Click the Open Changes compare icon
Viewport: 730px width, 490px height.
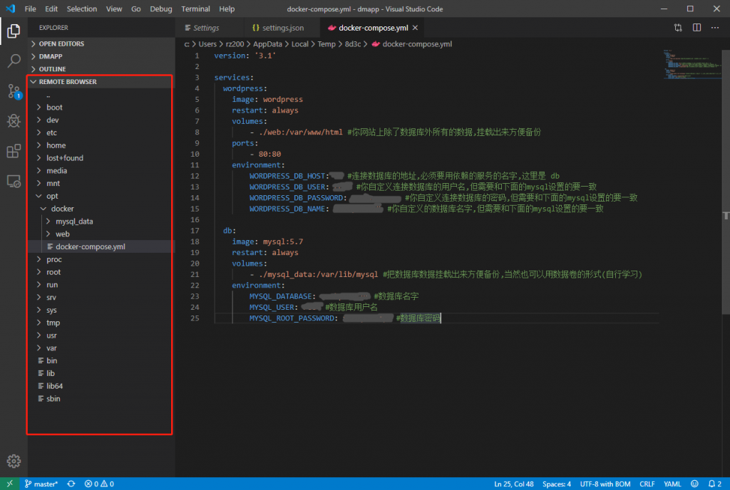coord(678,28)
